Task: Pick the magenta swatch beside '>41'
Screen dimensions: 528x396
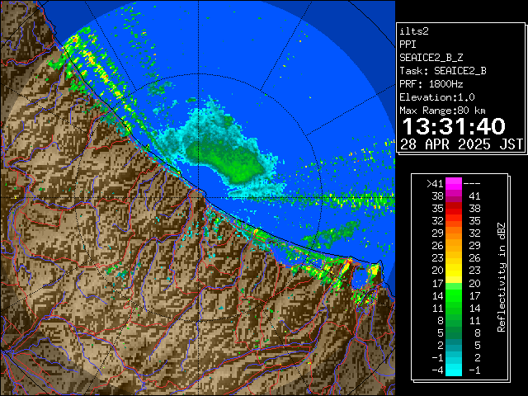Action: coord(454,184)
